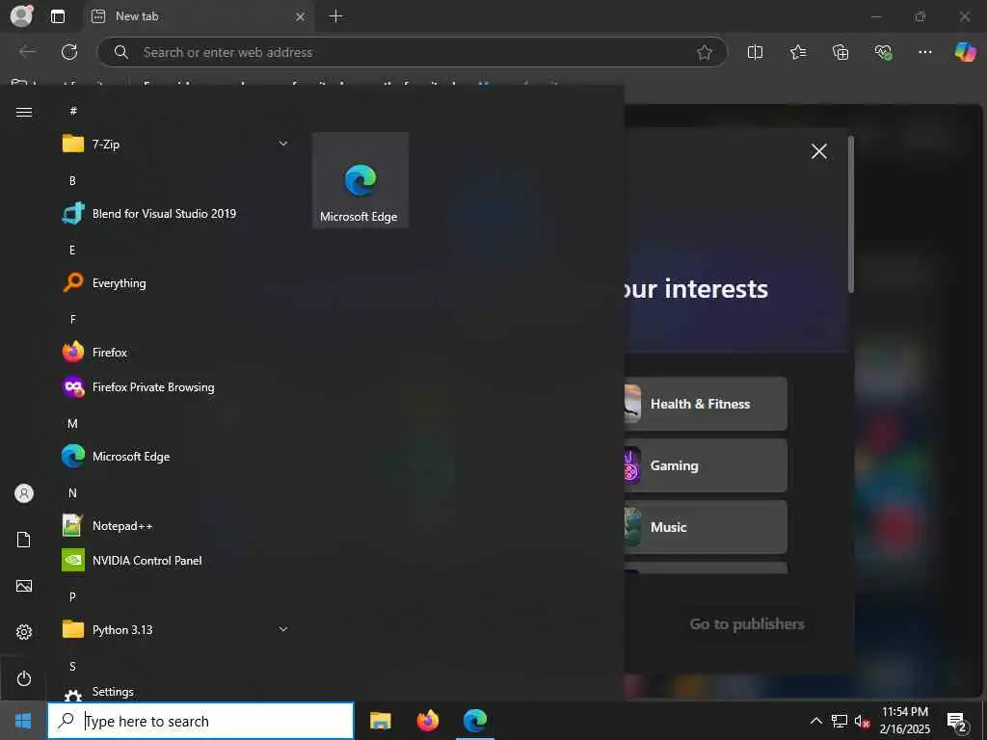Open Firefox Private Browsing
This screenshot has height=740, width=987.
click(x=175, y=387)
